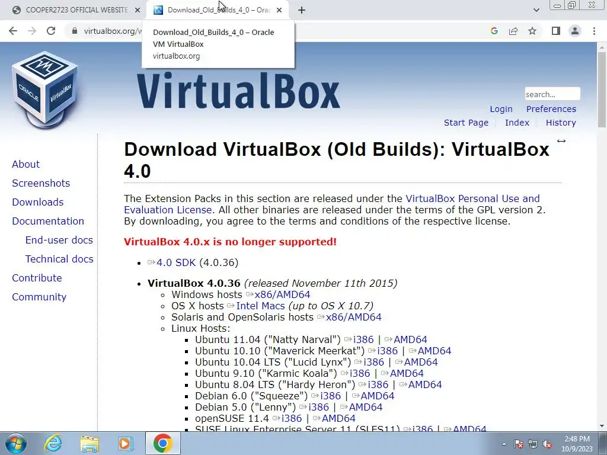The image size is (607, 455).
Task: Open the Chrome profile avatar
Action: coord(575,31)
